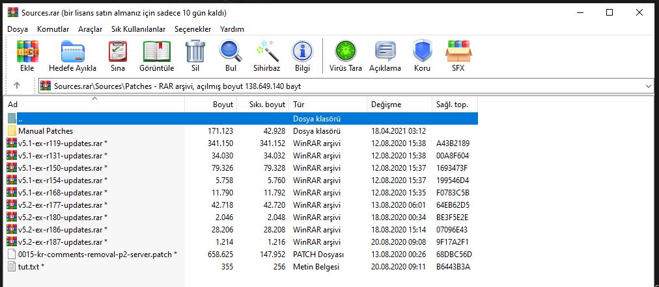Click the v5.1-ex-r150-updates.rar archive icon
The width and height of the screenshot is (659, 287).
click(x=12, y=168)
